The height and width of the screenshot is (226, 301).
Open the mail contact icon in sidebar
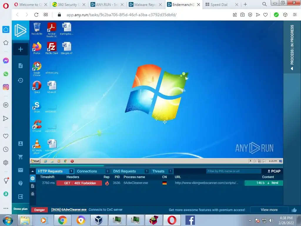[x=21, y=170]
